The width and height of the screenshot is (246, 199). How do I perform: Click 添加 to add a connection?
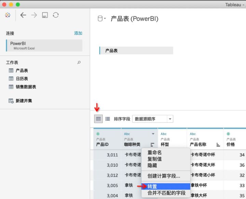[x=78, y=33]
